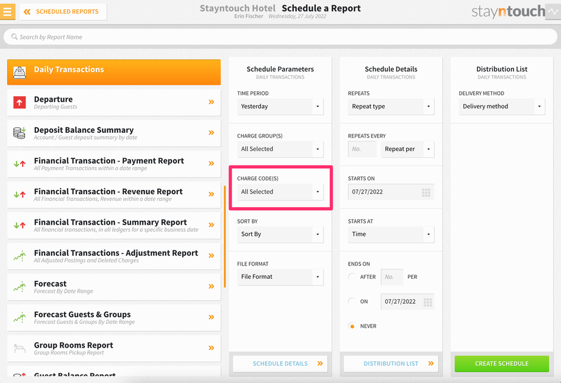Click the Daily Transactions register icon
Image resolution: width=561 pixels, height=383 pixels.
coord(20,72)
